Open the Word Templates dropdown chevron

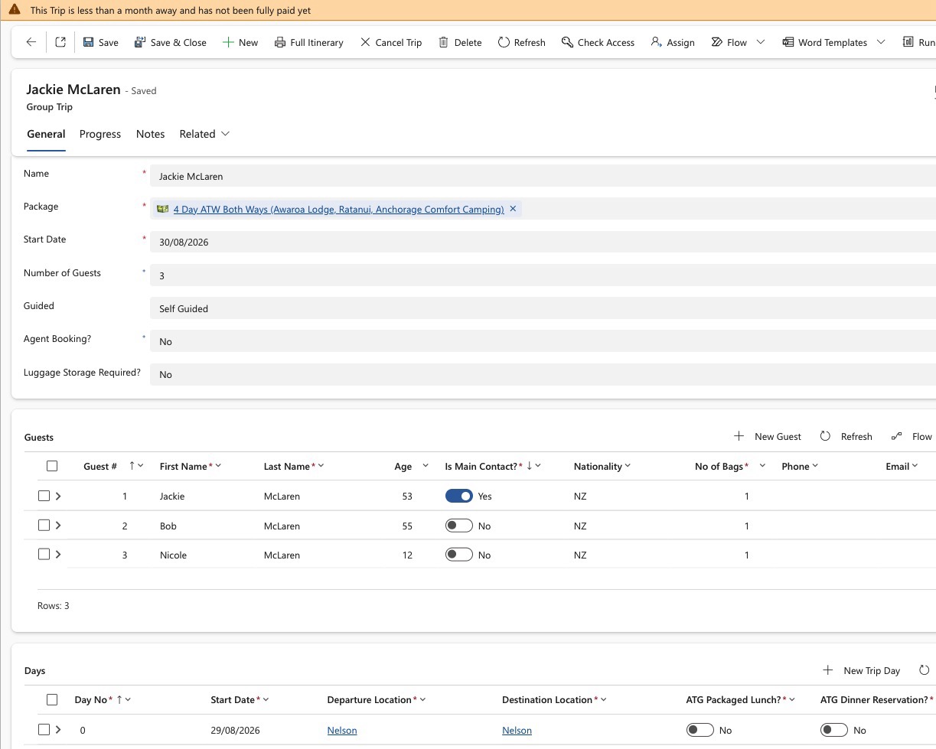[x=880, y=42]
